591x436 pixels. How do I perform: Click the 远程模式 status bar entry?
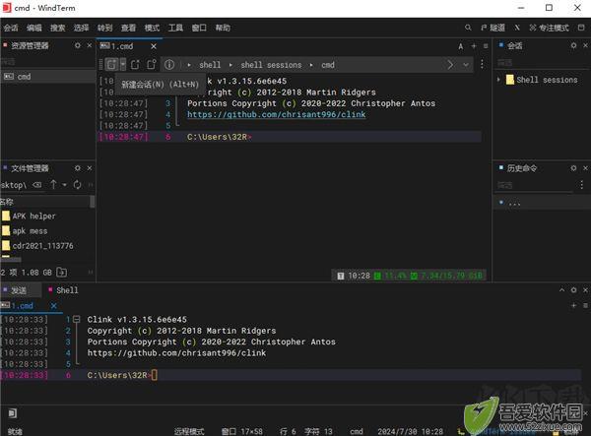[189, 431]
